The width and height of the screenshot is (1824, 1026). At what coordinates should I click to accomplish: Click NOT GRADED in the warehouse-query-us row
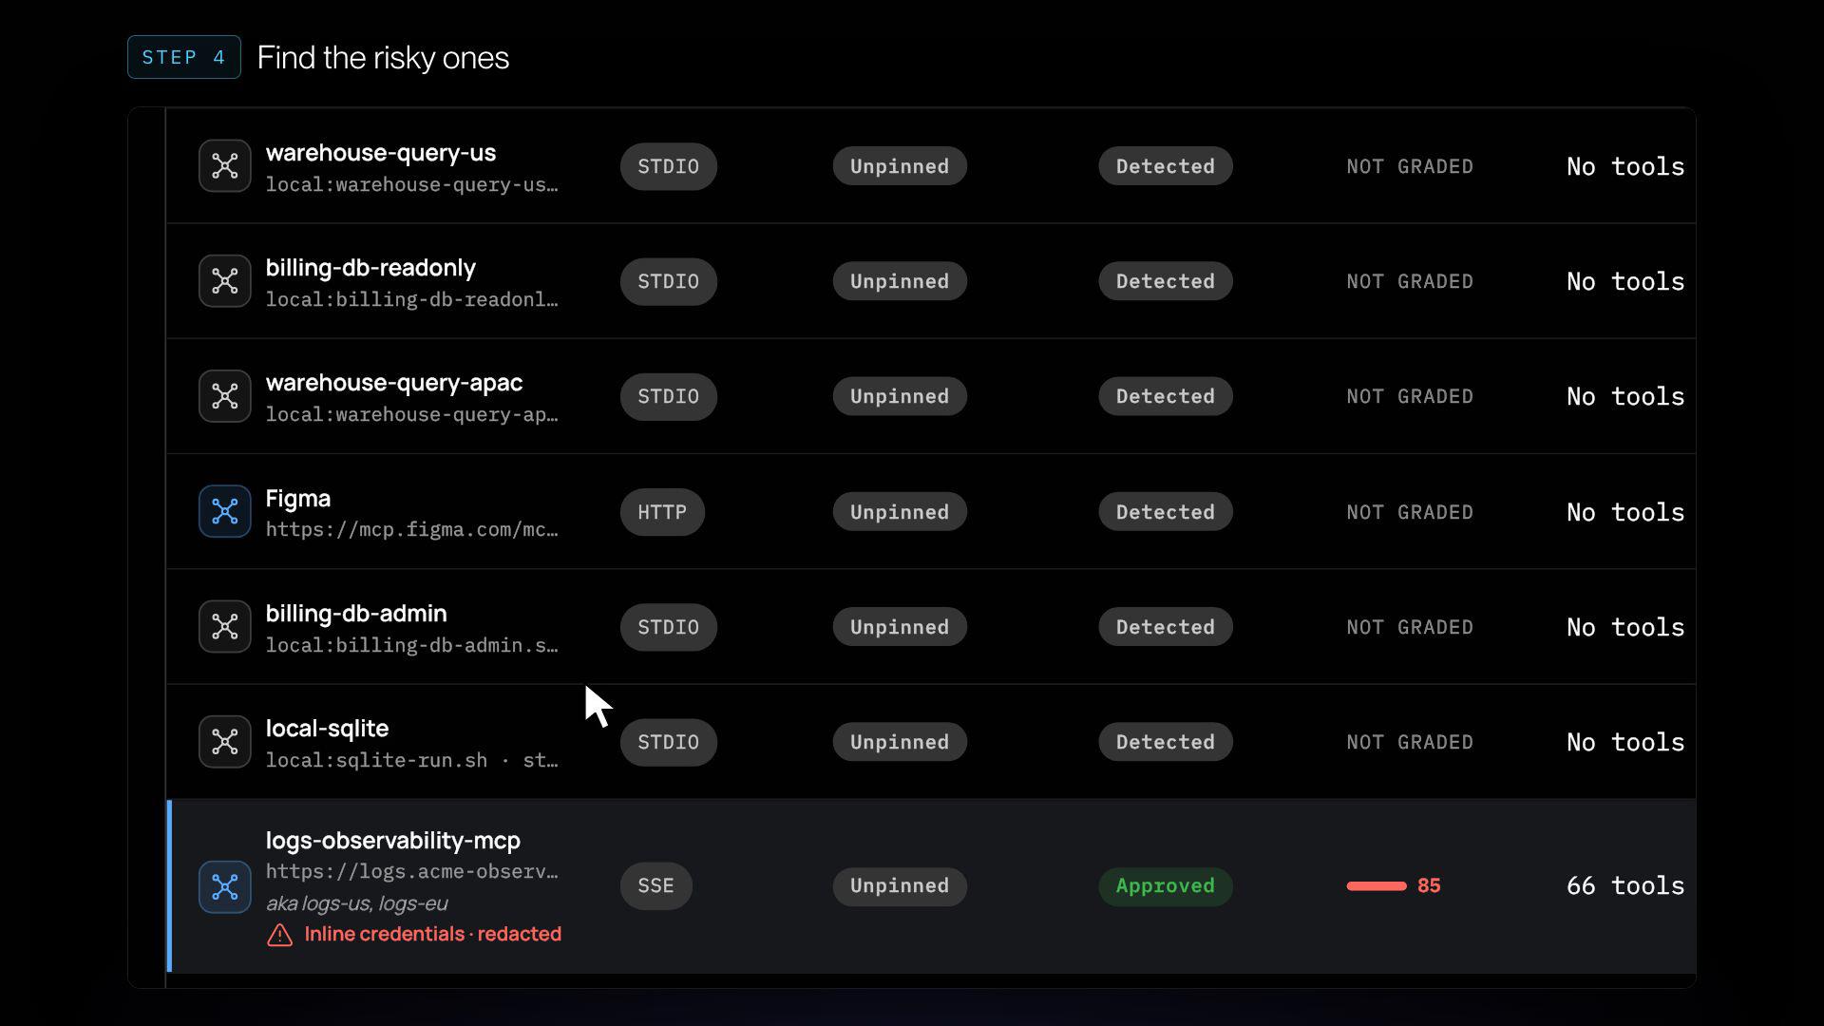coord(1410,166)
